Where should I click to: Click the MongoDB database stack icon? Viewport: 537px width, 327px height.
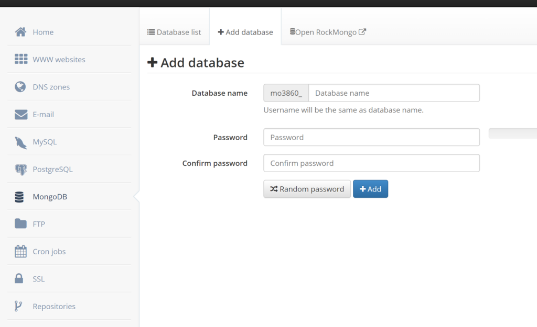tap(19, 197)
